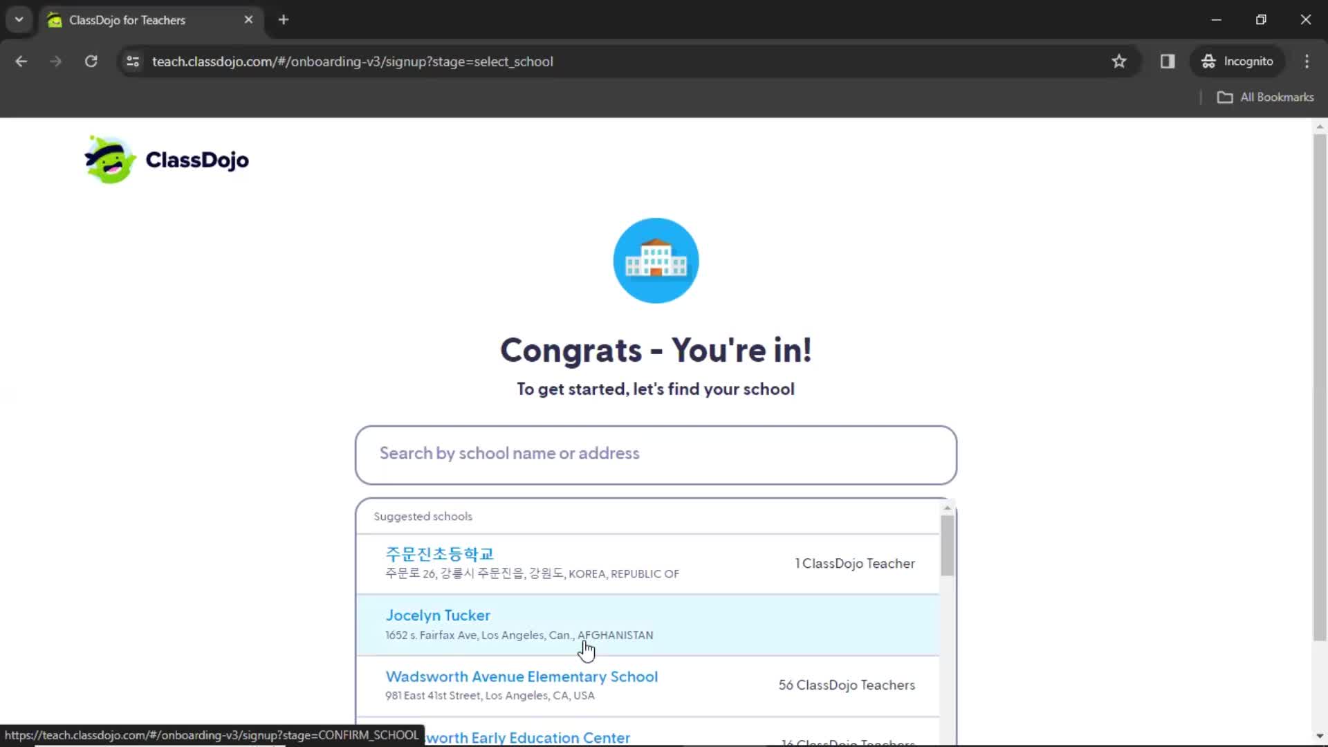Screen dimensions: 1328x747
Task: Click the browser back navigation arrow
Action: coord(22,60)
